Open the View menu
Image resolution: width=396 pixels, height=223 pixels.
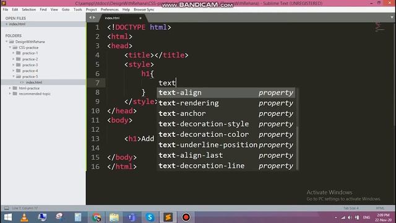point(54,9)
